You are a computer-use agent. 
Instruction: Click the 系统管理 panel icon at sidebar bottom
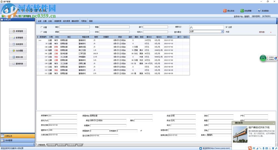(3, 140)
